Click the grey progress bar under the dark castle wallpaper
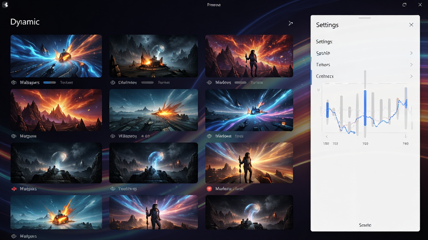The height and width of the screenshot is (240, 428). coord(148,82)
